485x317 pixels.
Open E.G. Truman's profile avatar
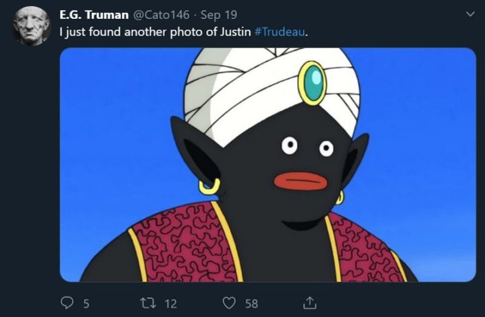click(x=31, y=26)
